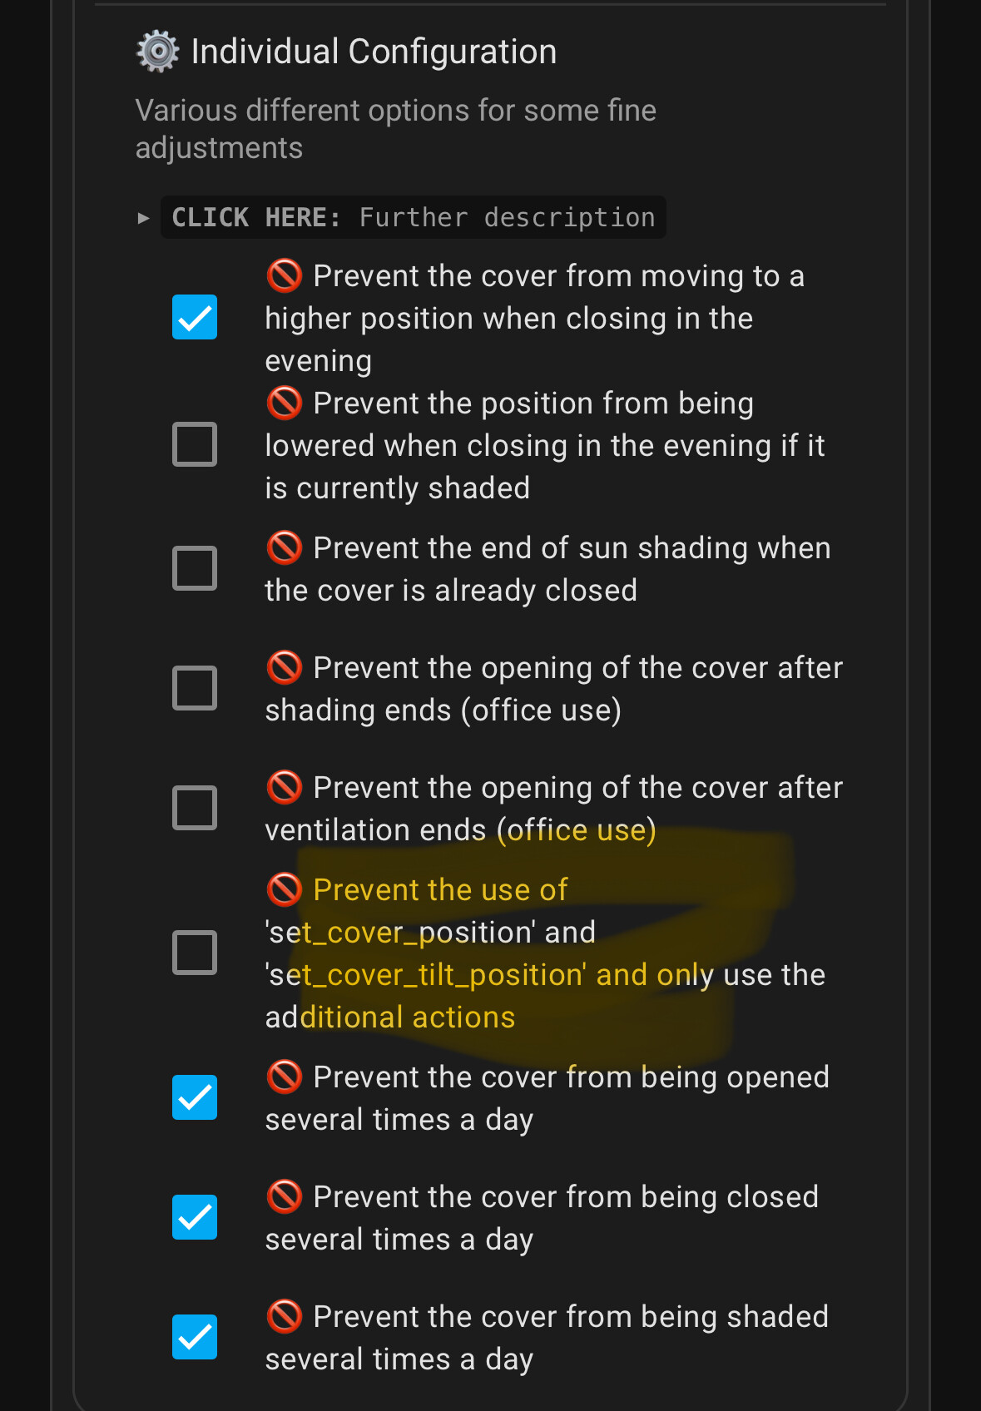Enable 'Prevent the position from being lowered when closing'
Image resolution: width=981 pixels, height=1411 pixels.
coord(194,443)
